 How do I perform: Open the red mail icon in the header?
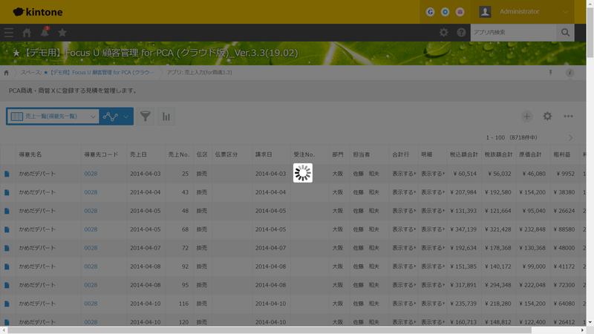click(x=460, y=12)
